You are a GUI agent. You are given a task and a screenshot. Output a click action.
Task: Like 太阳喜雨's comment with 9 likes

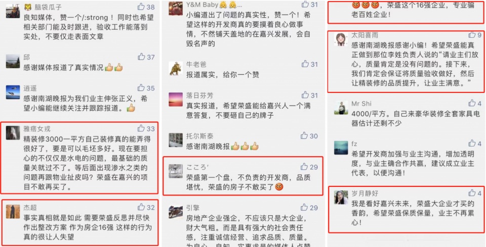click(472, 35)
